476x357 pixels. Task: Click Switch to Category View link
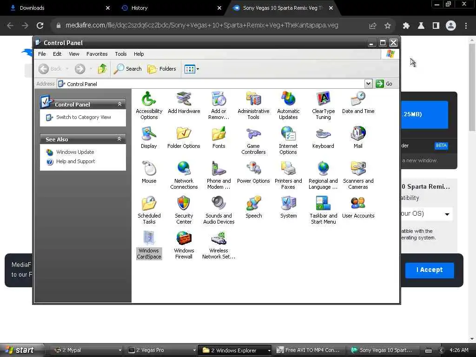click(84, 117)
